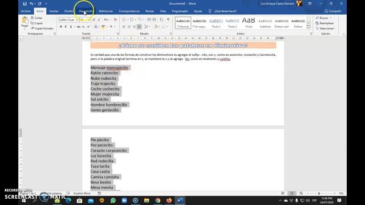The image size is (365, 205).
Task: Toggle bold (N) formatting
Action: pyautogui.click(x=61, y=27)
